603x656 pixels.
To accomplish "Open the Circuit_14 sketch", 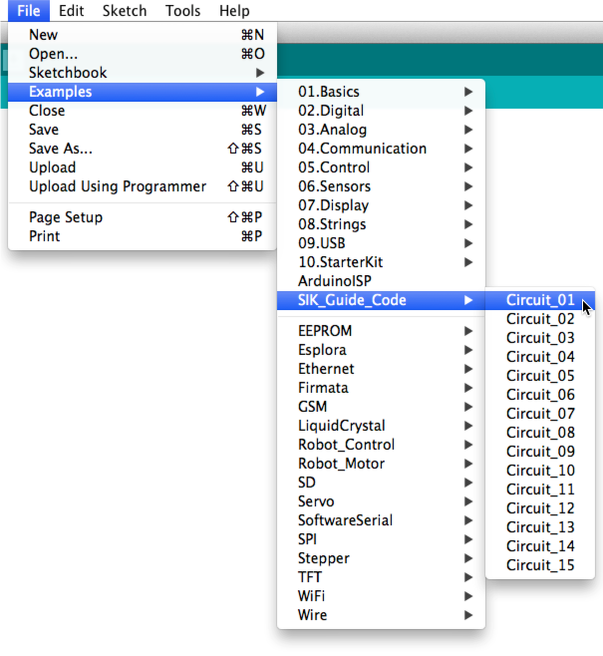I will coord(540,546).
